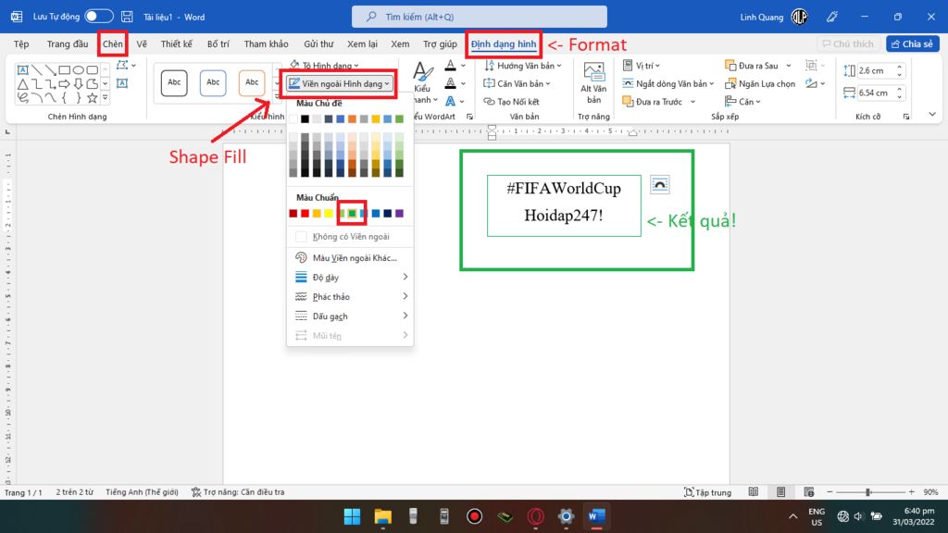
Task: Choose the star shape in shapes gallery
Action: pyautogui.click(x=92, y=97)
